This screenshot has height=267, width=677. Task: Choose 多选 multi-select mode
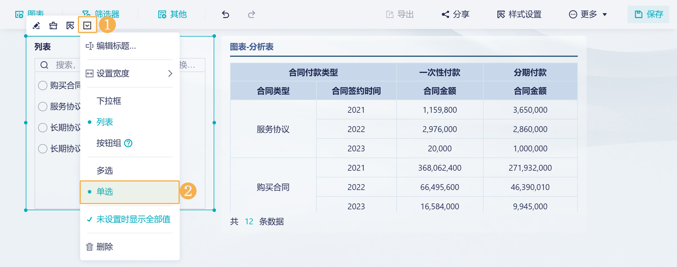[130, 171]
